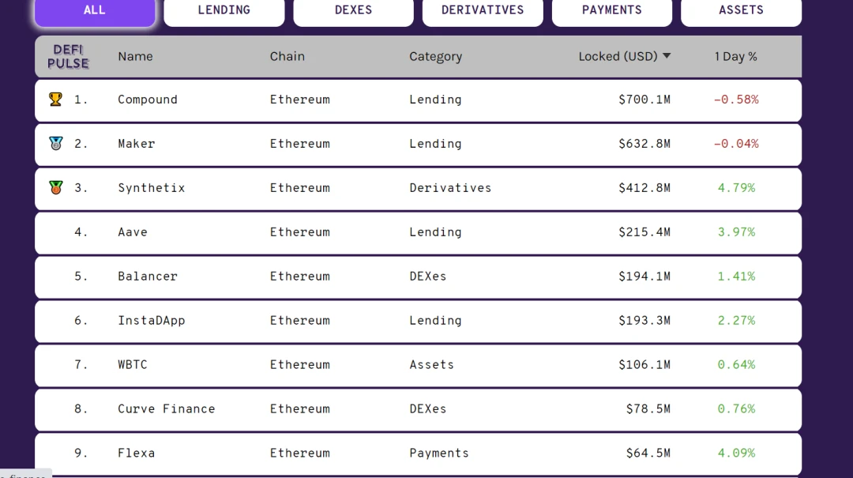Open the Aave project link

click(x=133, y=232)
